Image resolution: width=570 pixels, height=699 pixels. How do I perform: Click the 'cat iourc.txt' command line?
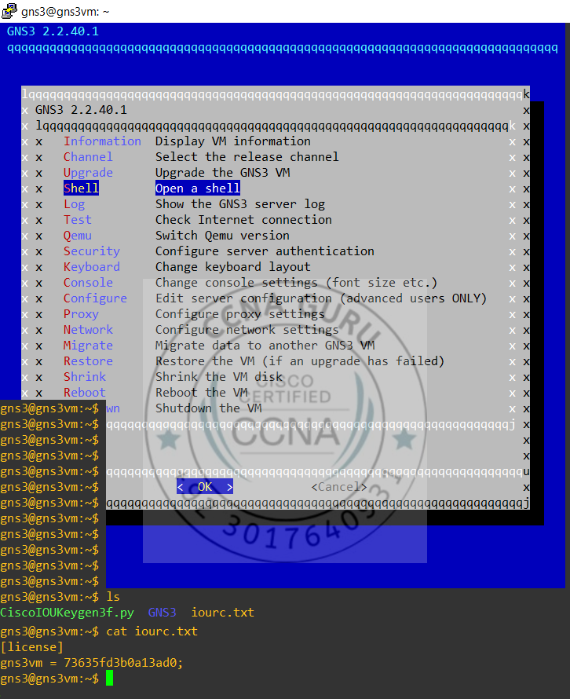tap(152, 631)
